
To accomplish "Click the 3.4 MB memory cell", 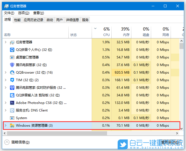I will 121,110.
